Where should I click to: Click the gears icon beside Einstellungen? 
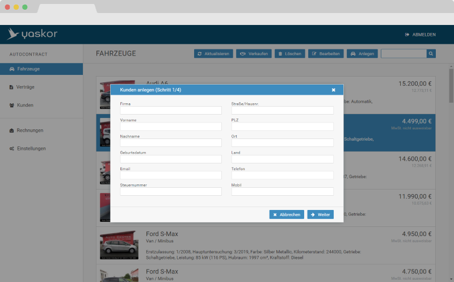click(x=12, y=149)
